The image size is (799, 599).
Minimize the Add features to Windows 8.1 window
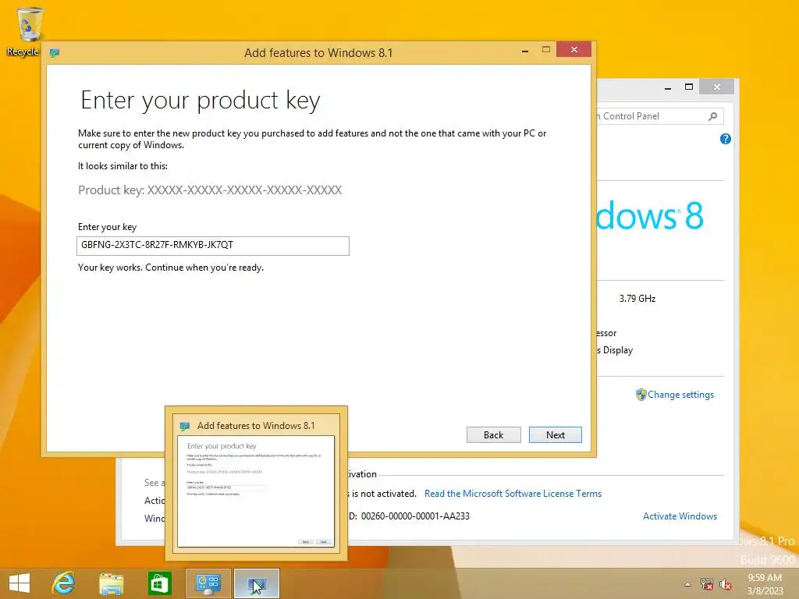pyautogui.click(x=525, y=51)
